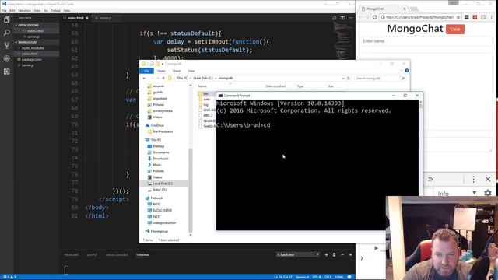Click the split editor icon in VS Code

[x=342, y=18]
